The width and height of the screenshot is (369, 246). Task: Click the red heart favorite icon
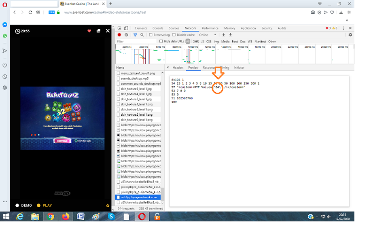(89, 31)
